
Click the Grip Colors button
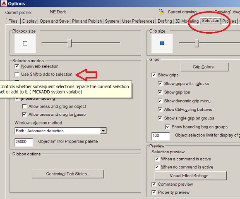[204, 67]
